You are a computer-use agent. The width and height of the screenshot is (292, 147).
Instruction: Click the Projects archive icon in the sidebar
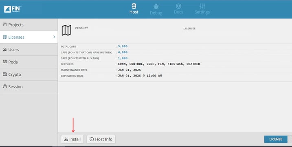[5, 24]
